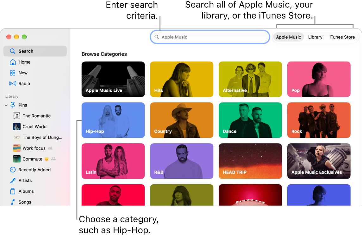Viewport: 362px width, 239px height.
Task: Minimize the window with yellow button
Action: click(16, 37)
